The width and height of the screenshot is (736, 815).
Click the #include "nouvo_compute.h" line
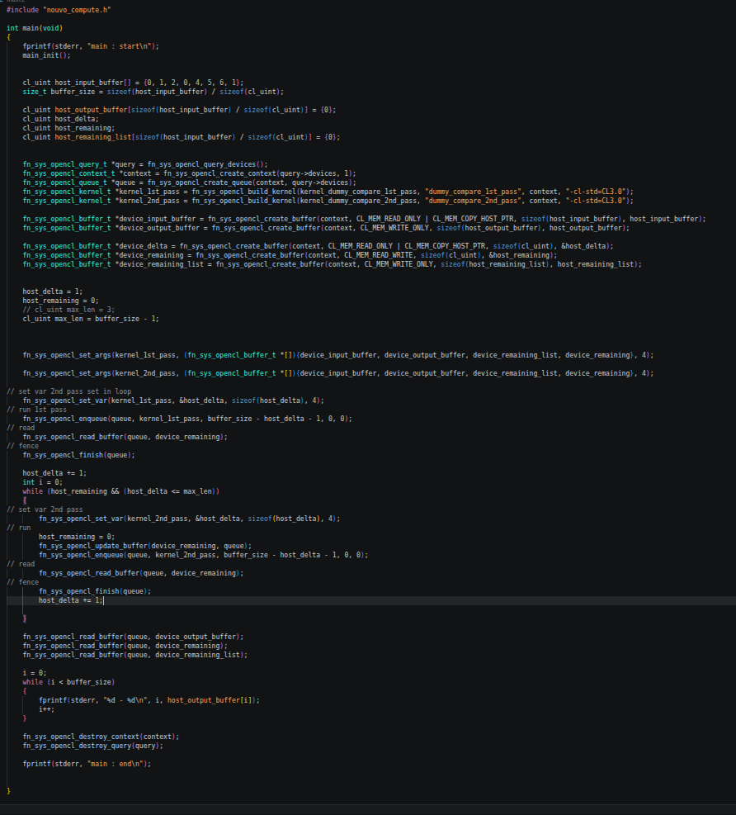click(59, 10)
